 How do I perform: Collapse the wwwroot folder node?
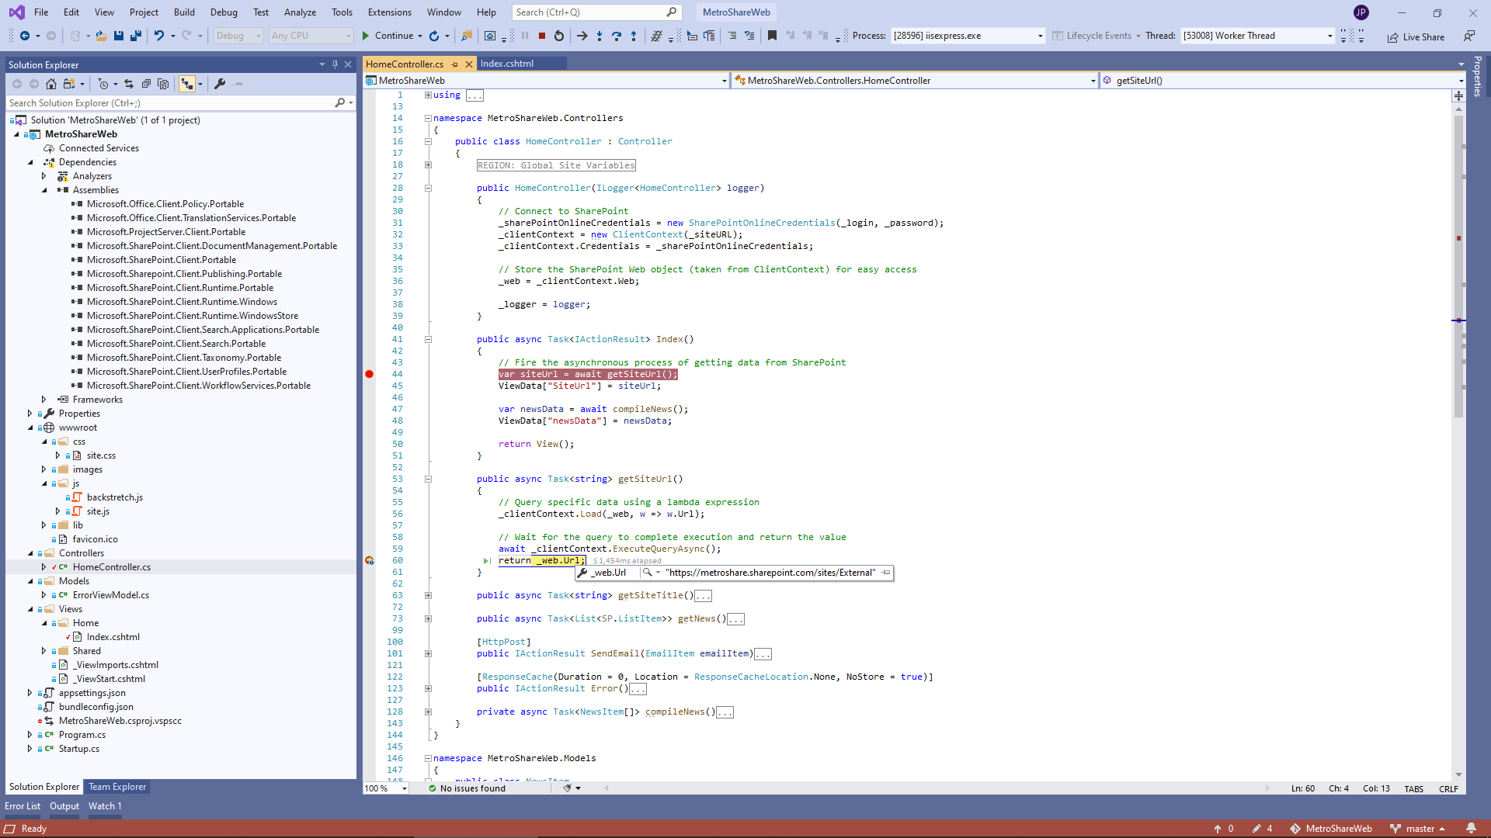point(30,428)
